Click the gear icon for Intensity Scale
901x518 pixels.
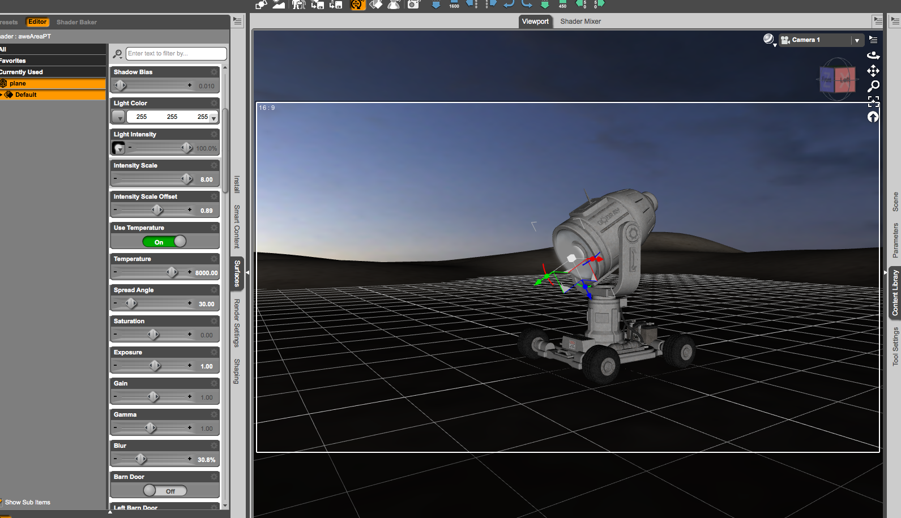[214, 165]
